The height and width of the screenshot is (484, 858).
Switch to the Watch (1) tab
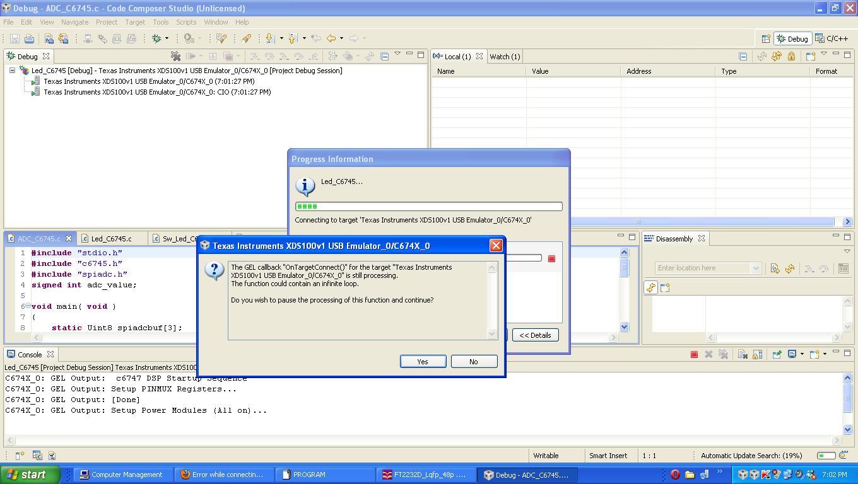(505, 56)
